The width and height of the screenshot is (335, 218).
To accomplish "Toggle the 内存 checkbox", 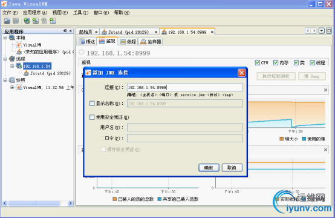I will pyautogui.click(x=276, y=63).
